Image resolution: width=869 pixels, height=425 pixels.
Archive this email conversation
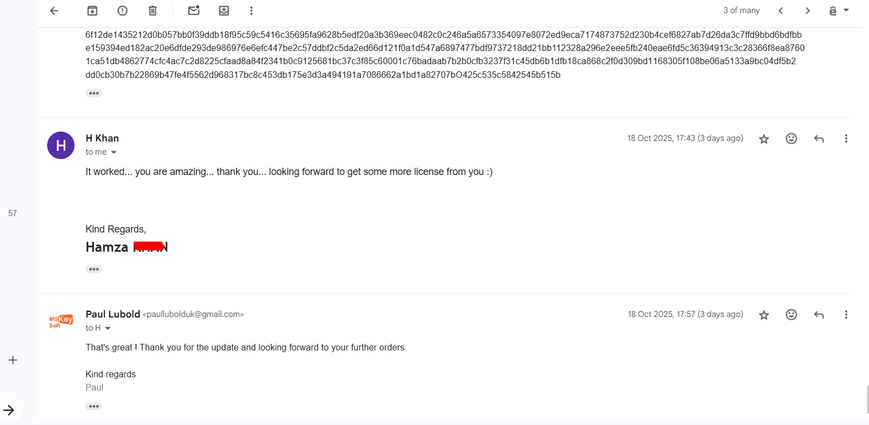click(92, 10)
